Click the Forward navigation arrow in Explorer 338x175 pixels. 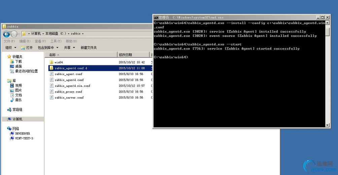(14, 34)
